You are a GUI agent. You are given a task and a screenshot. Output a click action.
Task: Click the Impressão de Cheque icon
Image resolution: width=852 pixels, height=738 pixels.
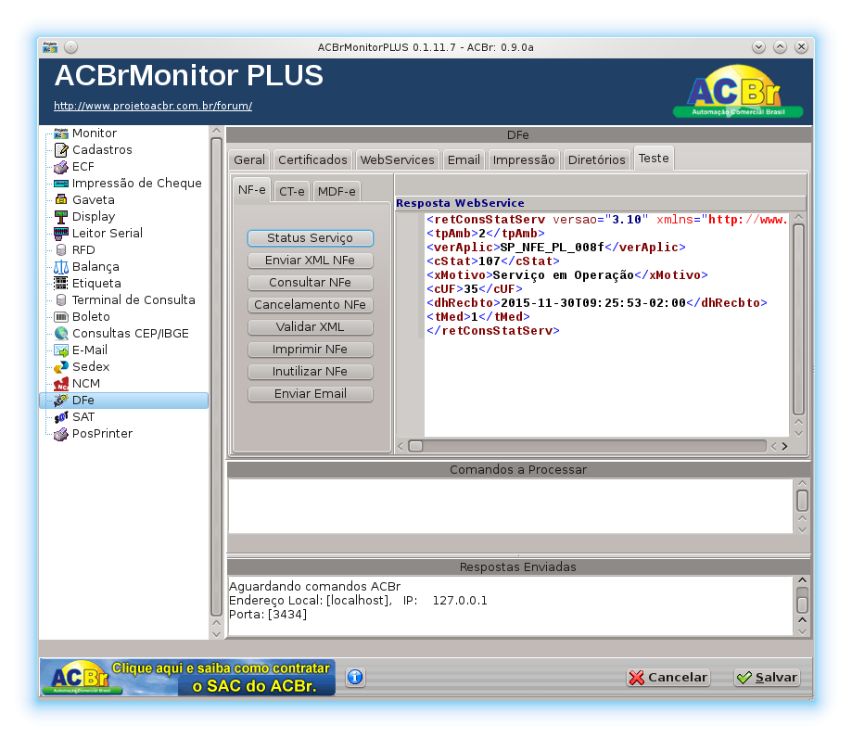pos(61,184)
